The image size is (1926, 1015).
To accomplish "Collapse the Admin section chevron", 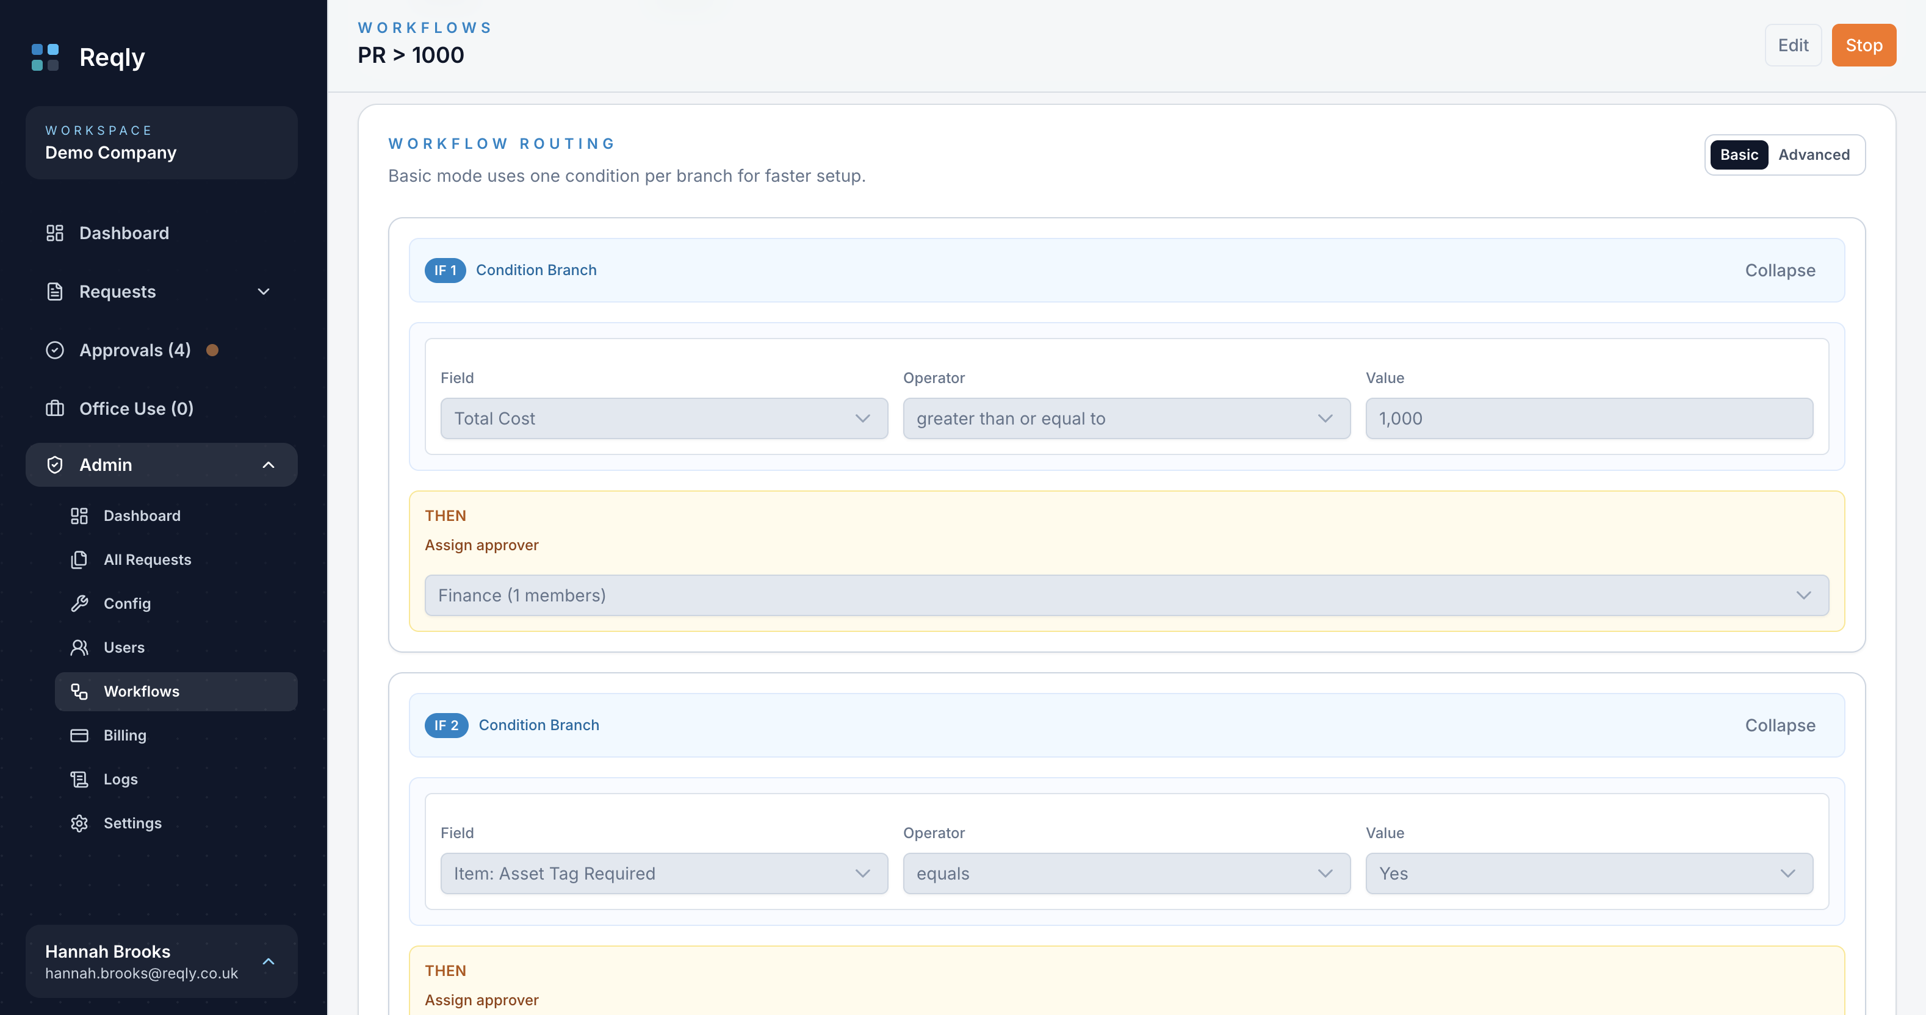I will point(269,465).
